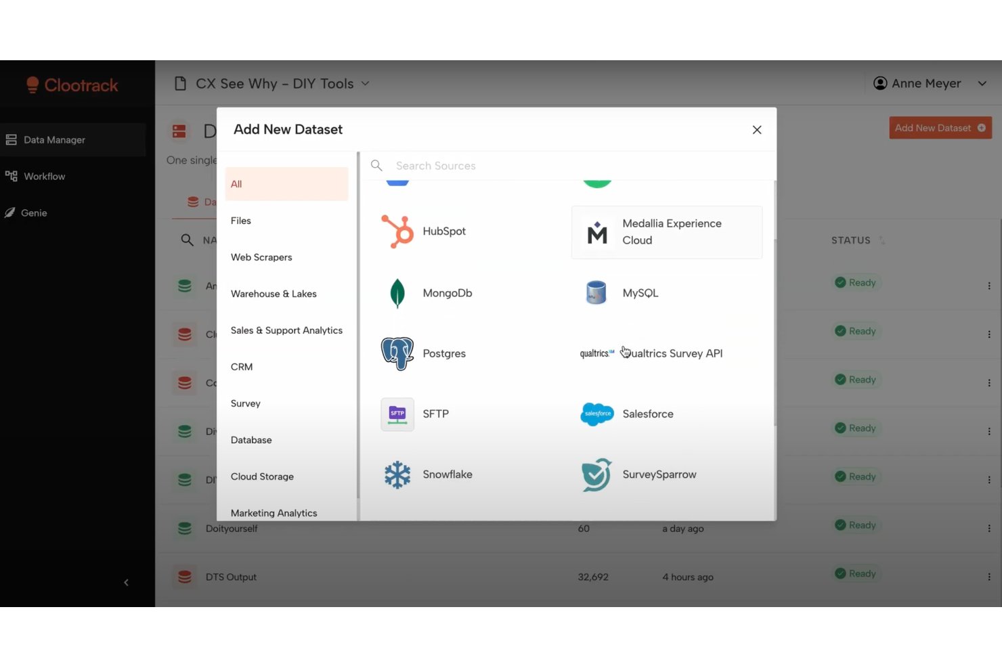Collapse the left sidebar with the chevron
This screenshot has height=668, width=1002.
(x=126, y=582)
